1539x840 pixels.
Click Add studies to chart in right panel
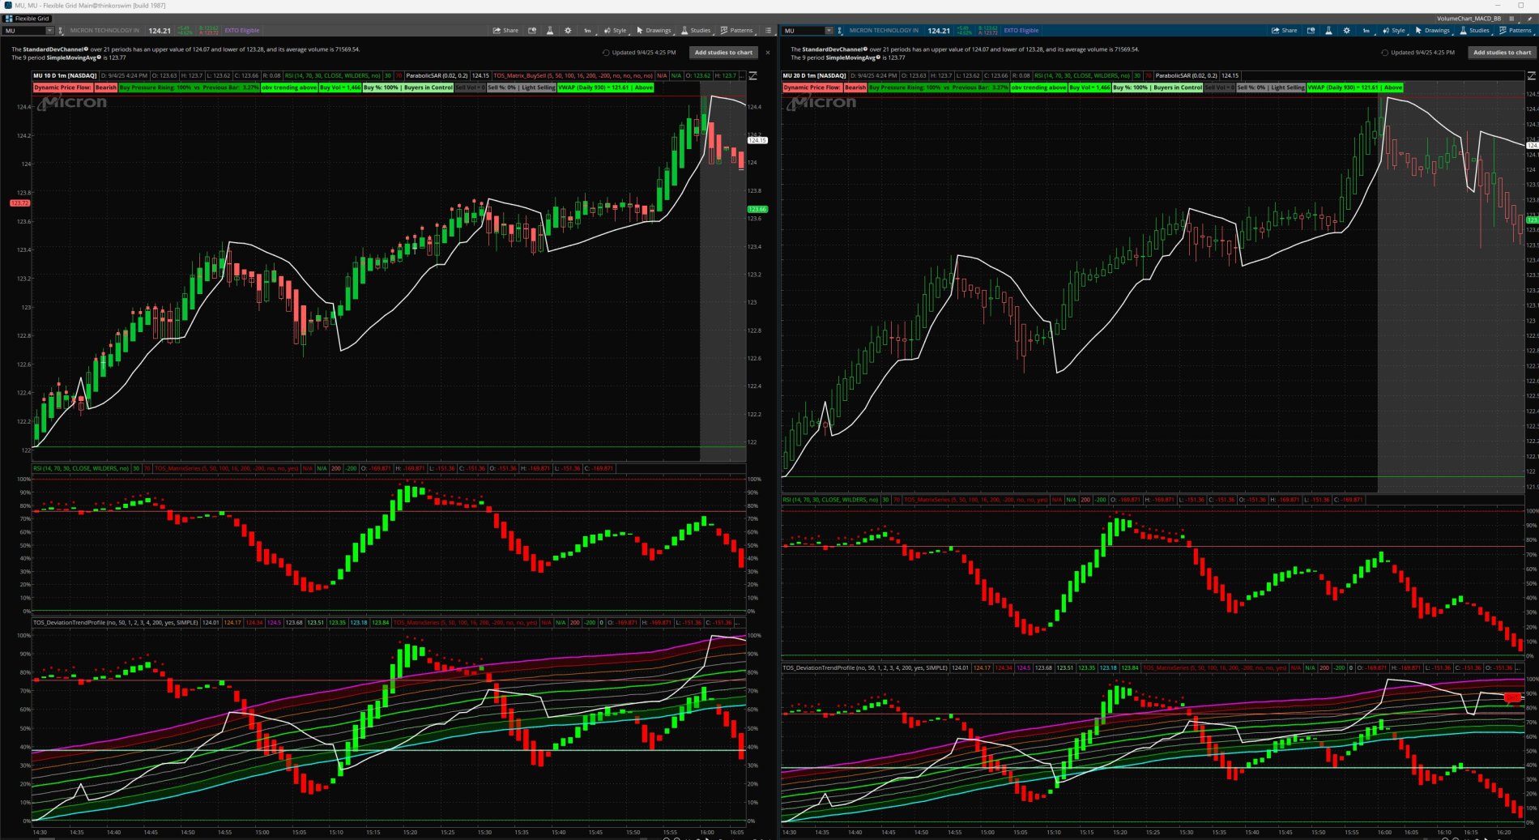coord(1502,53)
